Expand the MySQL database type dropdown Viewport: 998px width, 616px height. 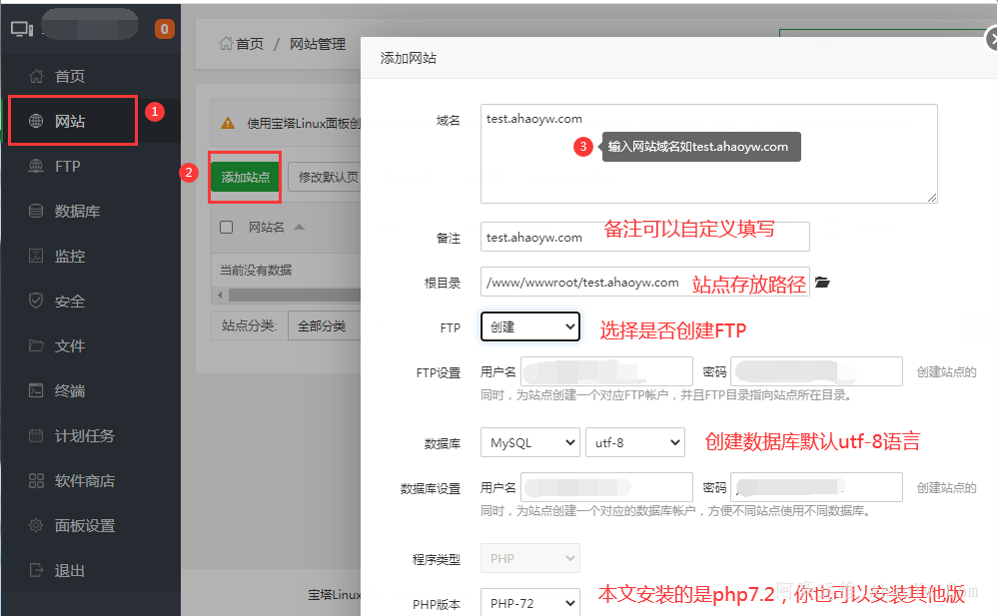529,442
